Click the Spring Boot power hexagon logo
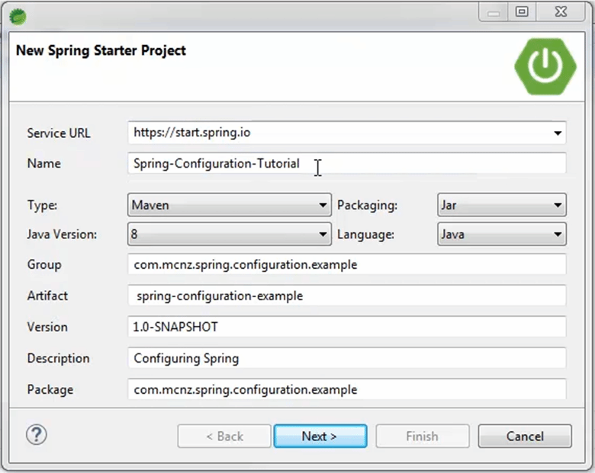 coord(545,66)
